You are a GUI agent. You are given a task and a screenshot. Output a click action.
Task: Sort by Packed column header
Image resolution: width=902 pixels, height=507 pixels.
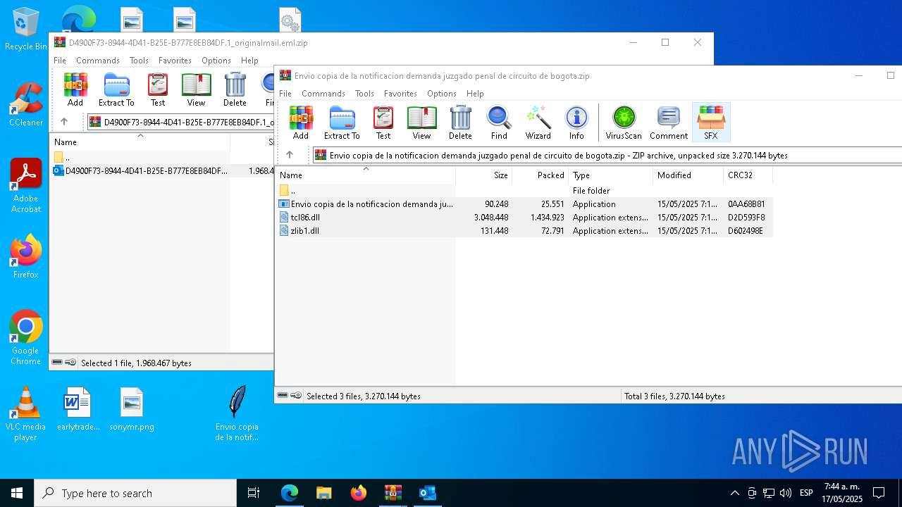(540, 175)
